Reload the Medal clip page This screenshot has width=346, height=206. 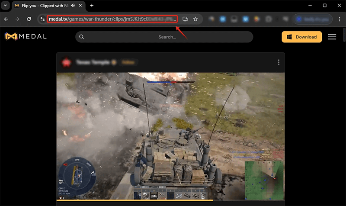click(29, 19)
